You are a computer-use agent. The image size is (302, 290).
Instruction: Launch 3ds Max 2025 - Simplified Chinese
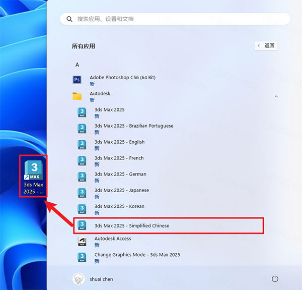pos(131,225)
